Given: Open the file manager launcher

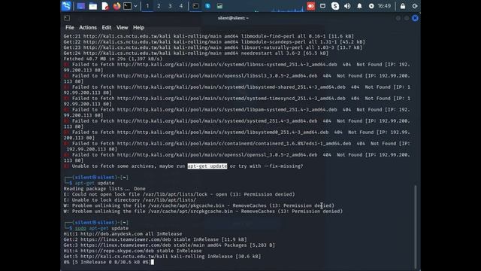Looking at the screenshot, I should click(x=93, y=6).
